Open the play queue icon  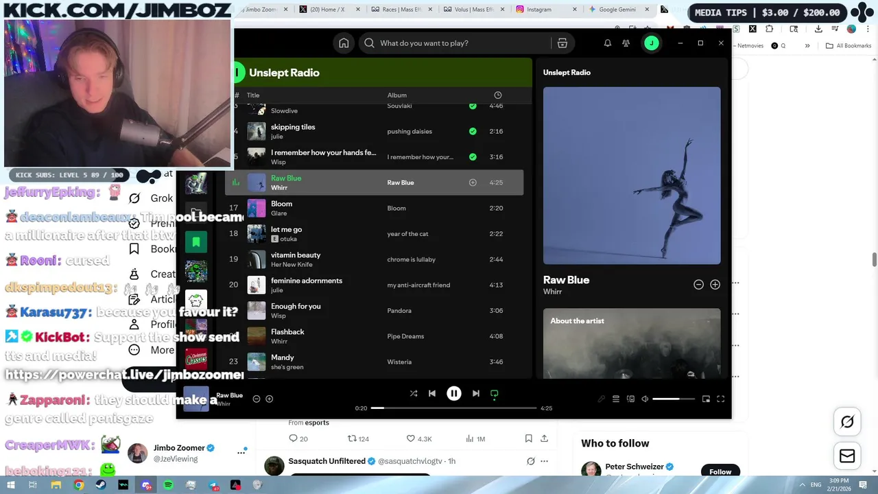click(616, 399)
